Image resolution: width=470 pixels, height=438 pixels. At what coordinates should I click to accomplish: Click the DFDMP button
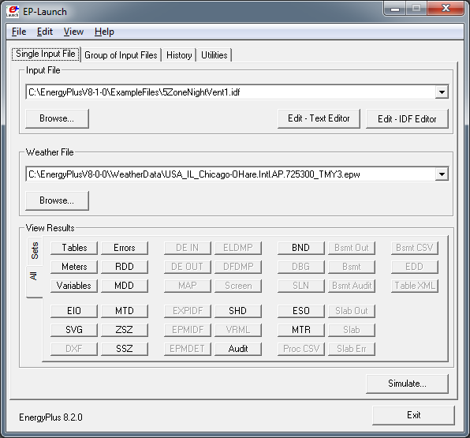point(238,267)
